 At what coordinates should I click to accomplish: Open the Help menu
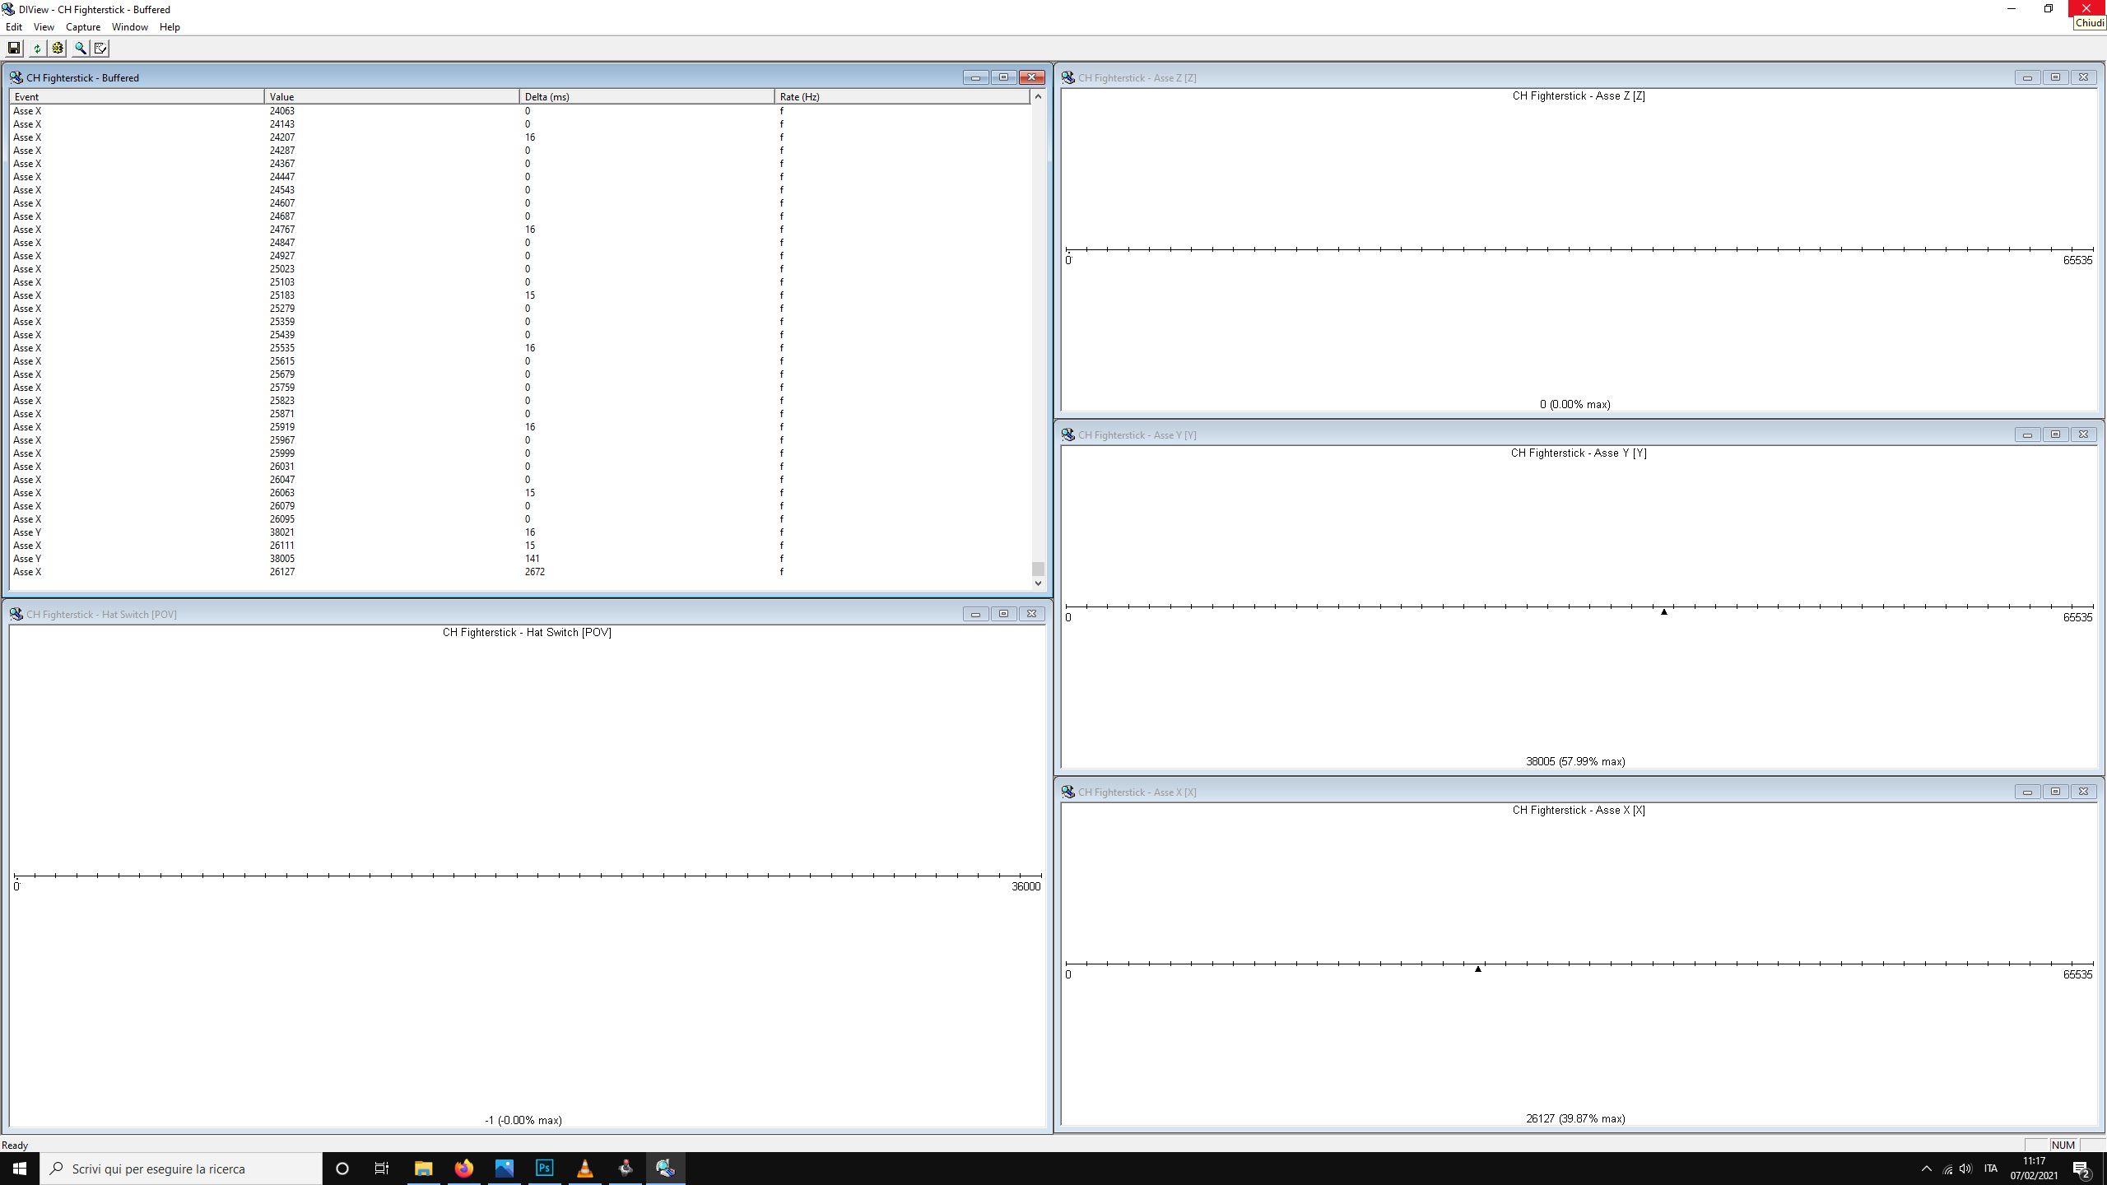coord(170,27)
